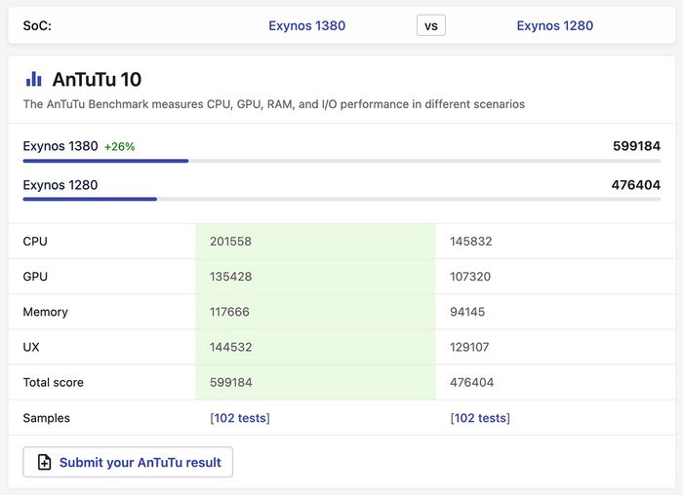Submit your AnTuTu result
This screenshot has width=683, height=495.
[128, 462]
